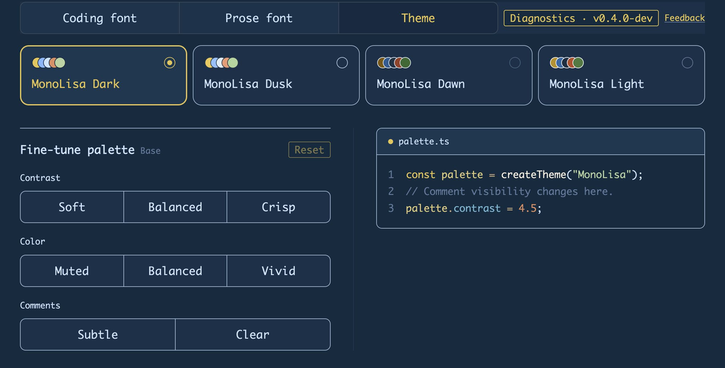Select the Theme tab
Screen dimensions: 725x368
pos(418,18)
